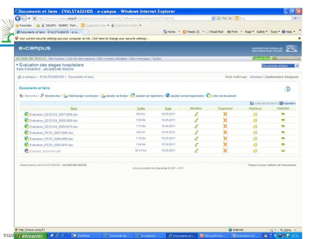Click the Bing search magnifier button

(295, 18)
